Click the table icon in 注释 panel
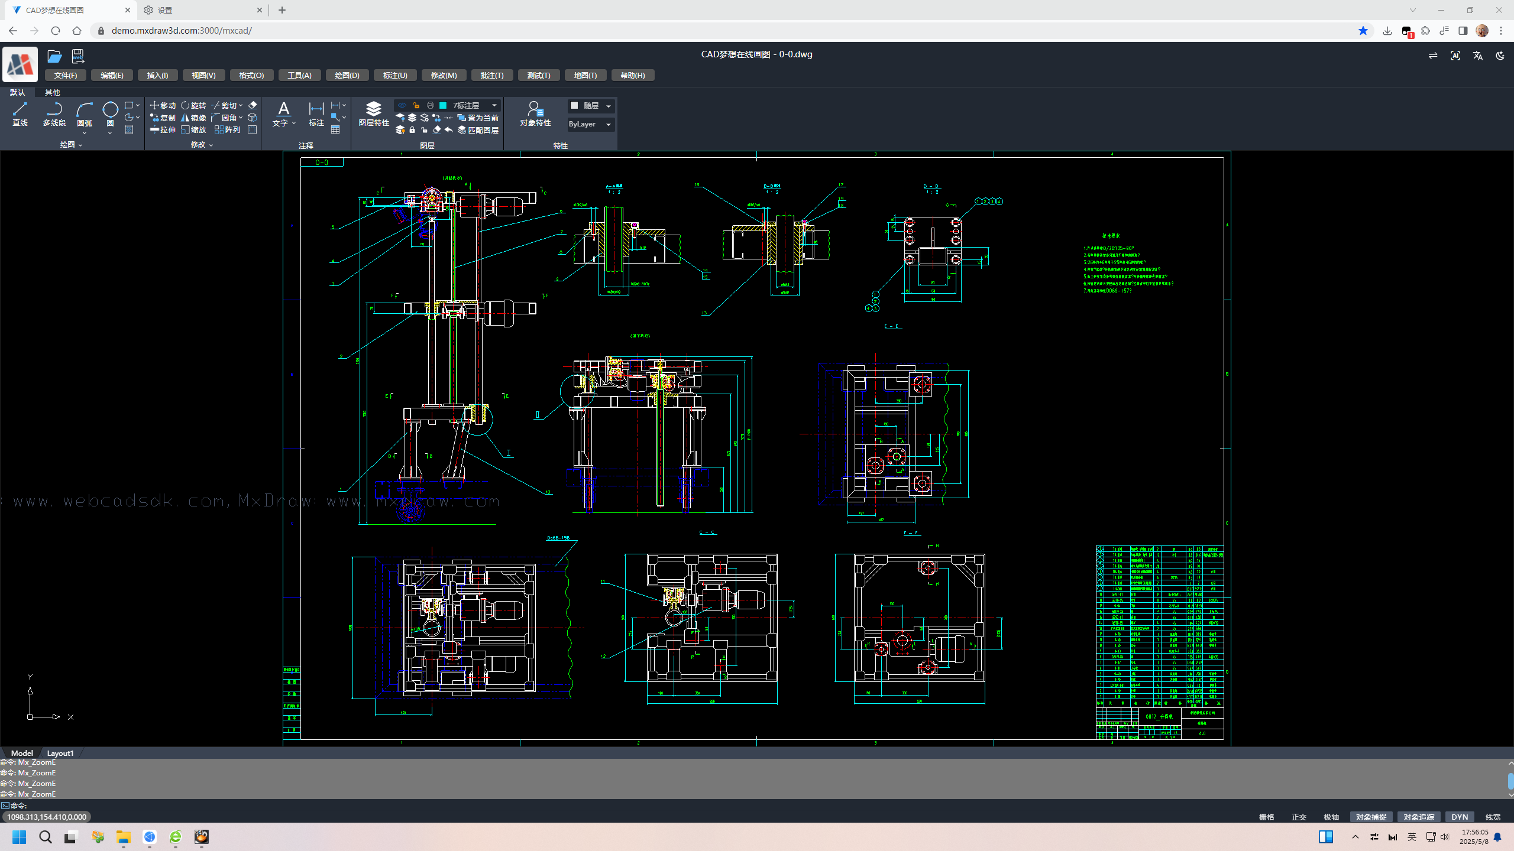The height and width of the screenshot is (851, 1514). (x=335, y=130)
